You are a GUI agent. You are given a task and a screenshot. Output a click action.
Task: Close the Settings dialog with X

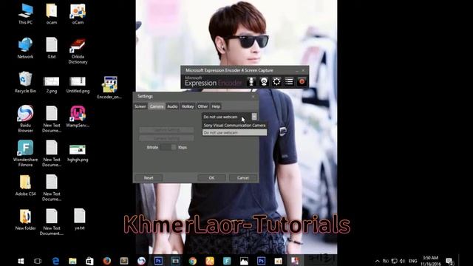coord(253,97)
